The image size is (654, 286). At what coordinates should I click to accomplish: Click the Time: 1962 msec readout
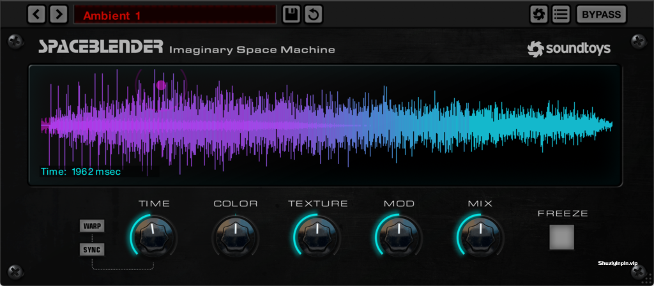point(80,172)
